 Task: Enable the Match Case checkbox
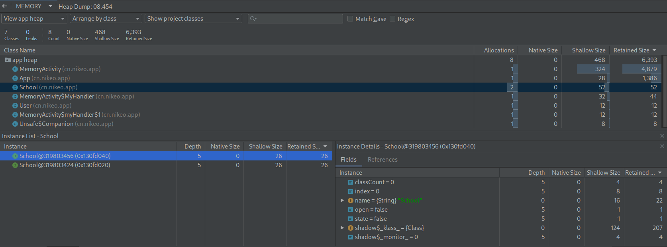click(350, 19)
